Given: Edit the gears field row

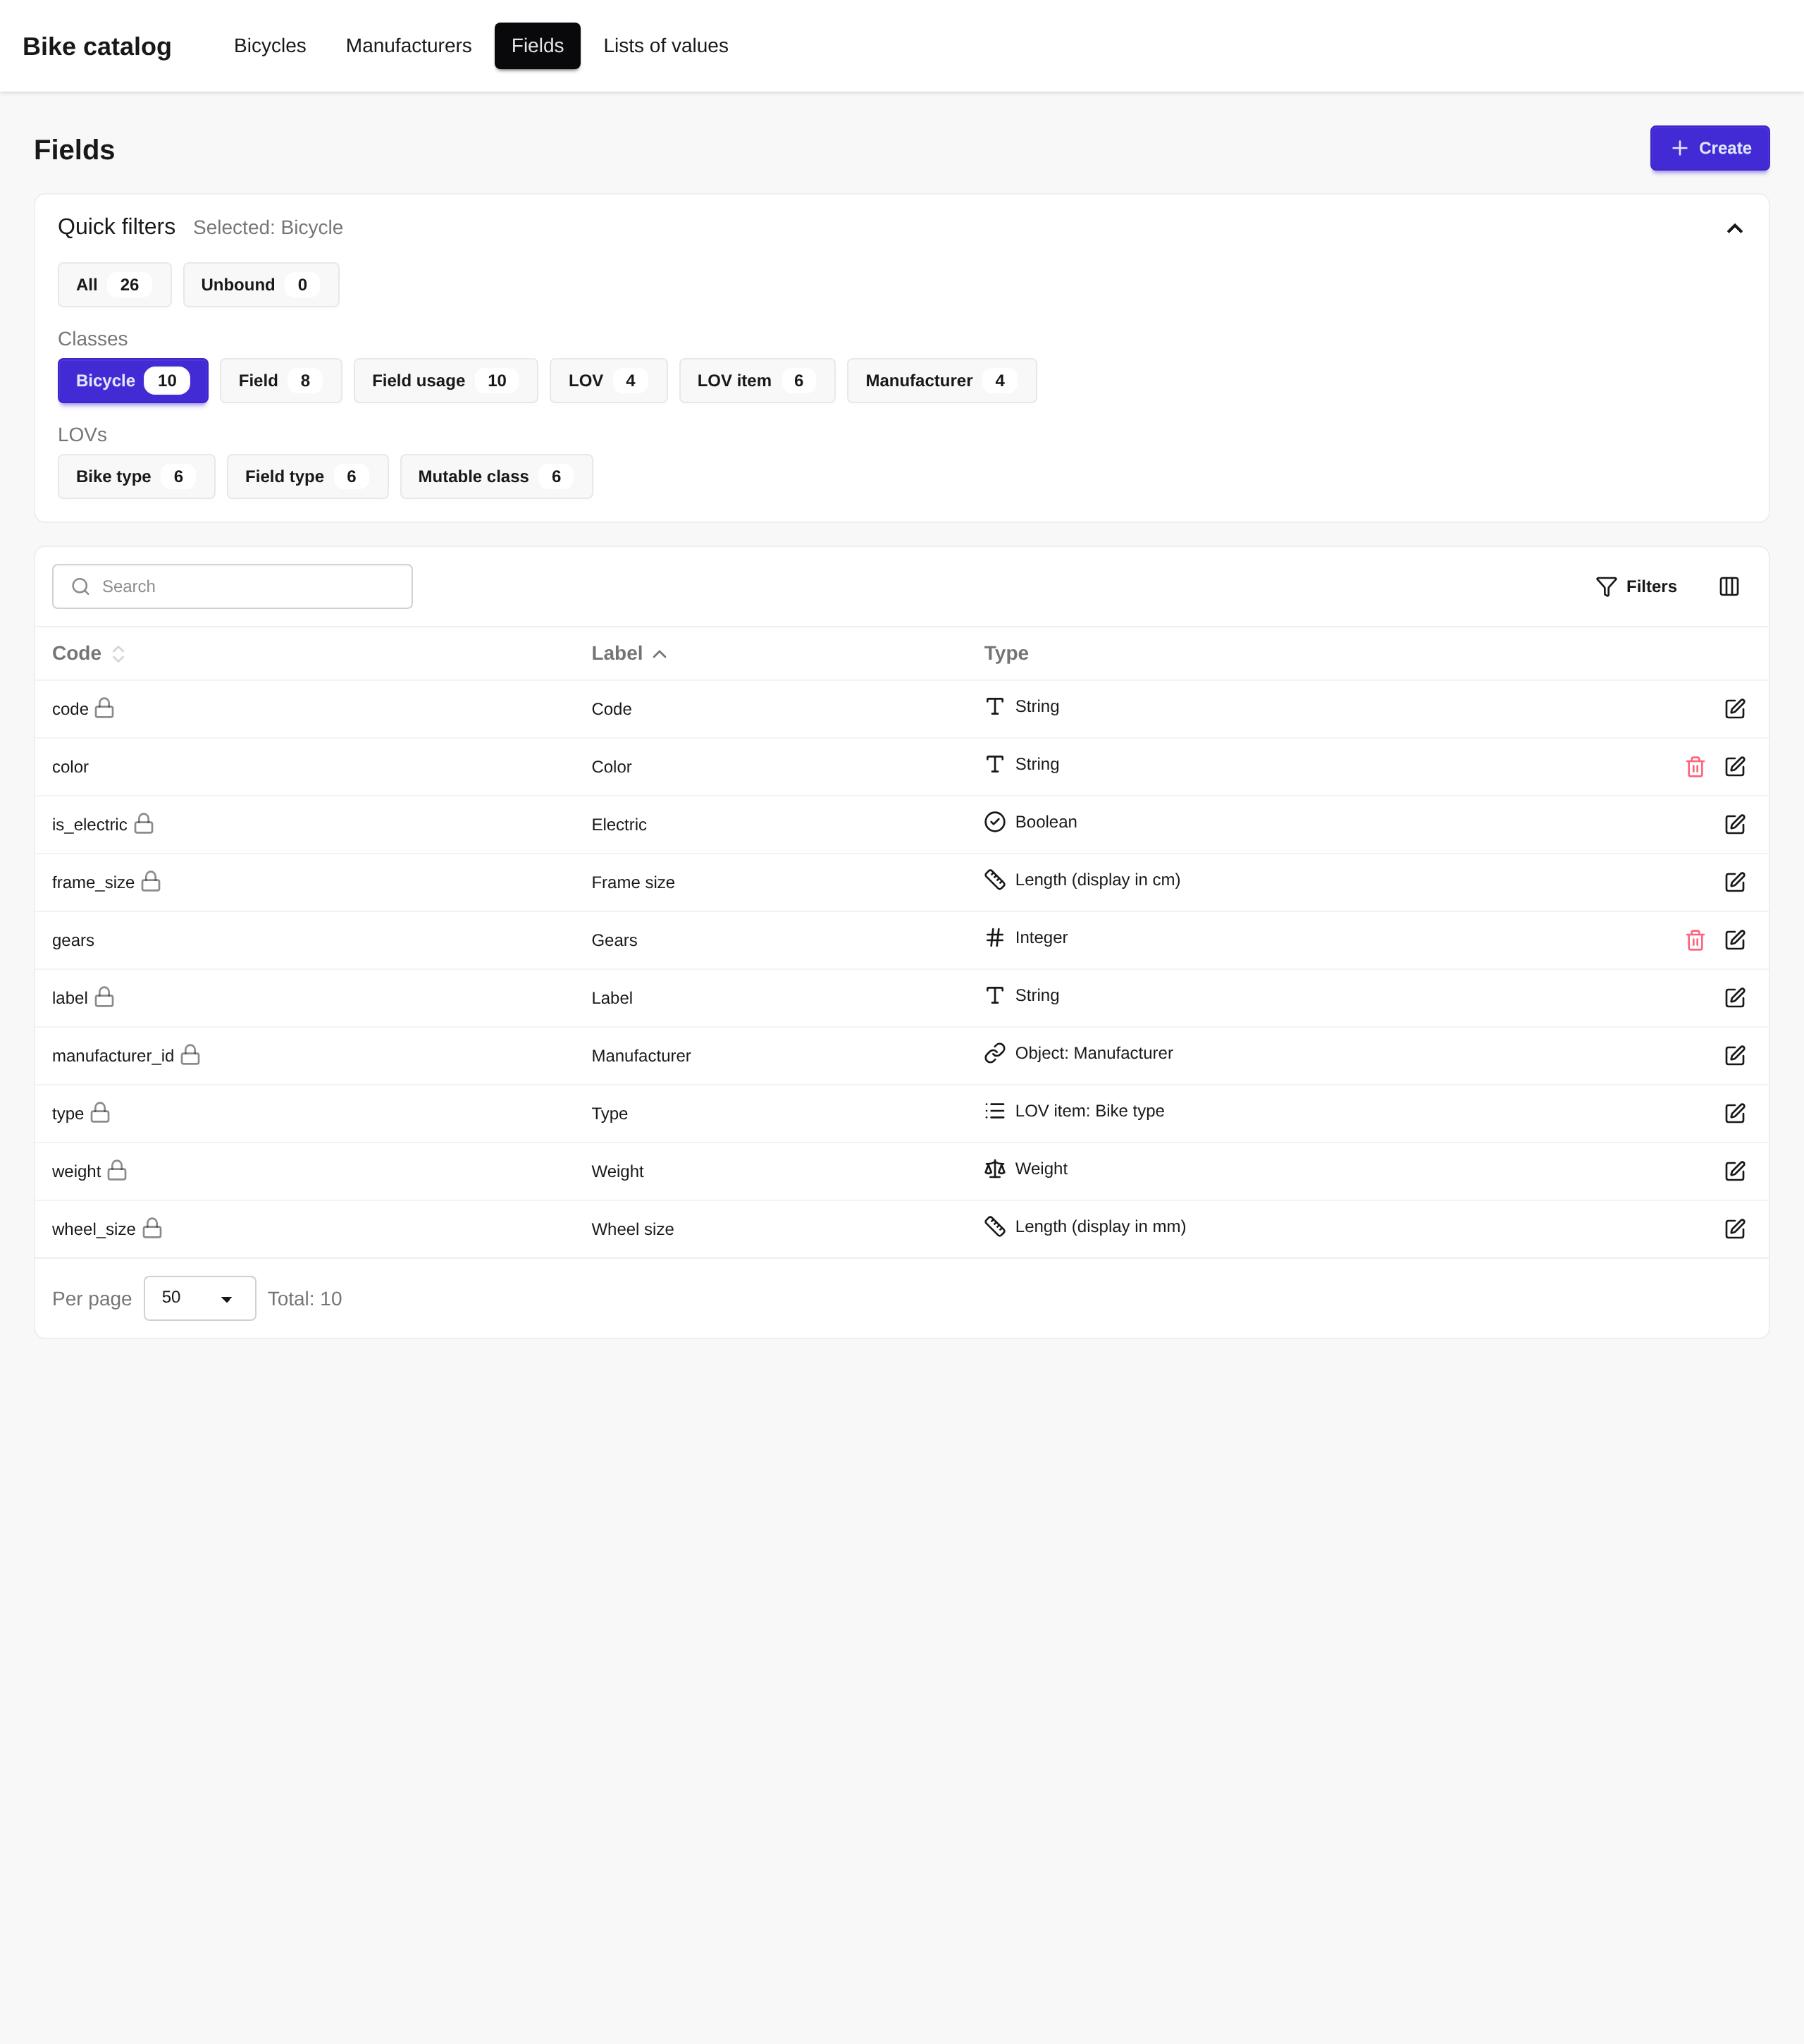Looking at the screenshot, I should [1734, 940].
